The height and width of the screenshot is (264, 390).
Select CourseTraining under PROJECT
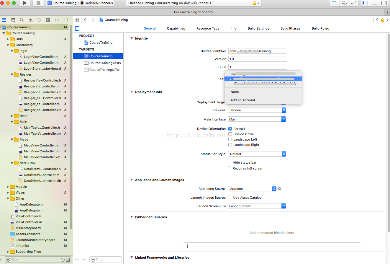[x=98, y=43]
